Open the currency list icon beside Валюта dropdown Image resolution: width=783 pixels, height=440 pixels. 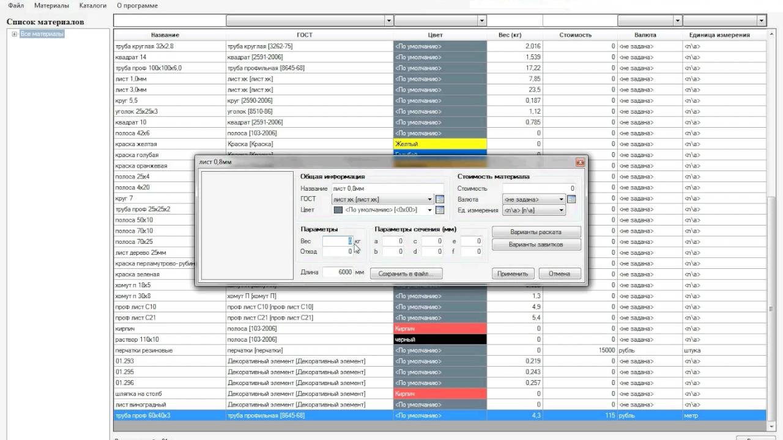click(x=571, y=199)
